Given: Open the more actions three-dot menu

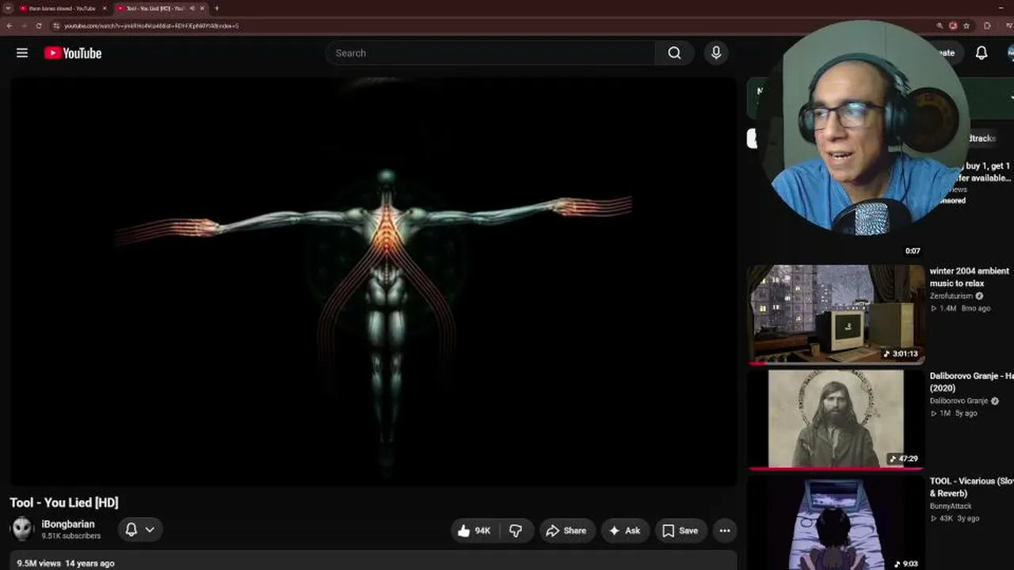Looking at the screenshot, I should coord(724,530).
